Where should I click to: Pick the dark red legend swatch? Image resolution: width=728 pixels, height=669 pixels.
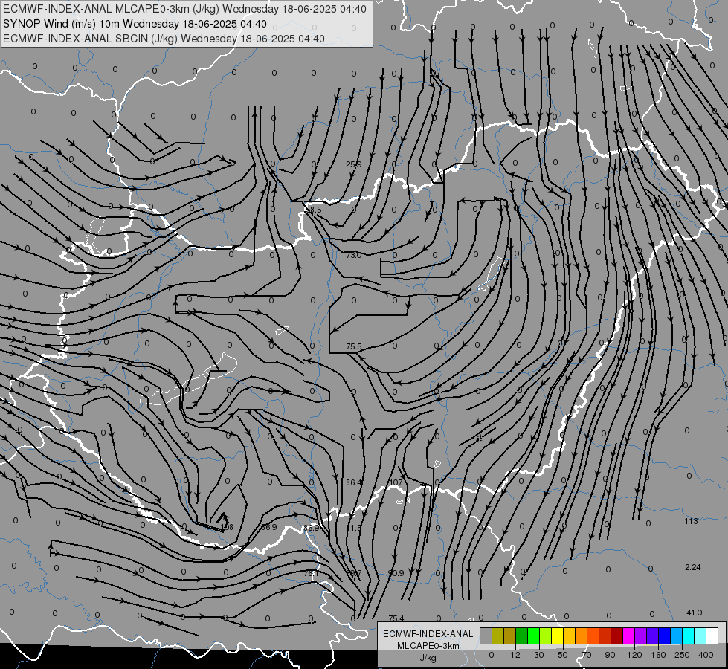coord(616,636)
